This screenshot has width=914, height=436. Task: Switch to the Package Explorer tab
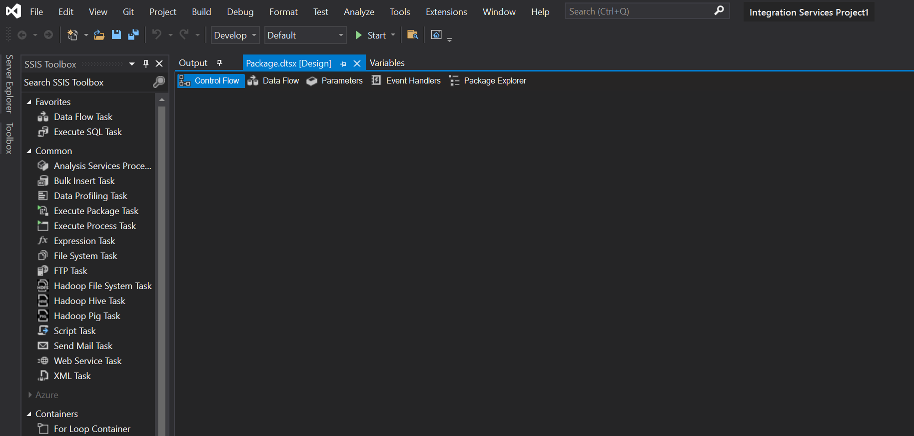pos(488,80)
